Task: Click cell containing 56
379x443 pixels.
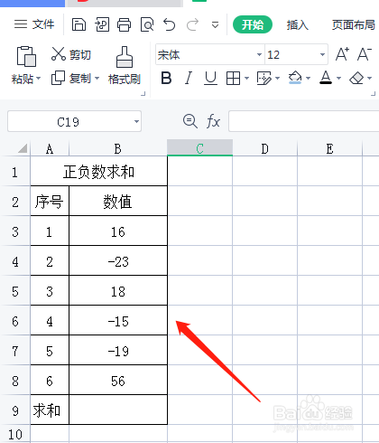Action: click(118, 381)
